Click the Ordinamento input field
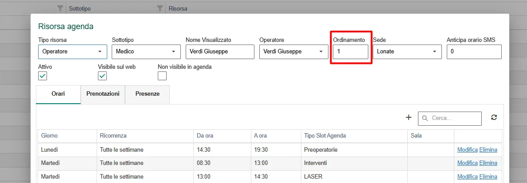This screenshot has height=183, width=527. [x=351, y=52]
